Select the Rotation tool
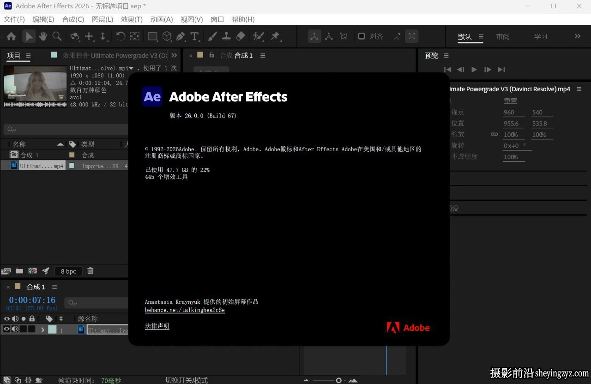The height and width of the screenshot is (384, 591). (121, 36)
